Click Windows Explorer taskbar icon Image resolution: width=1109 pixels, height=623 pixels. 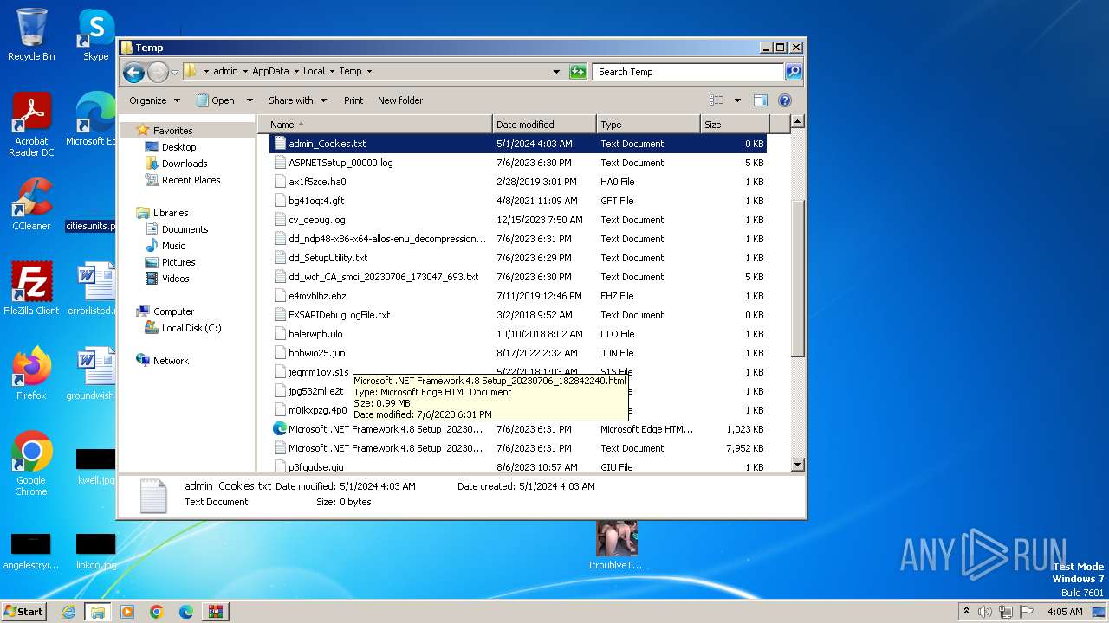(97, 612)
